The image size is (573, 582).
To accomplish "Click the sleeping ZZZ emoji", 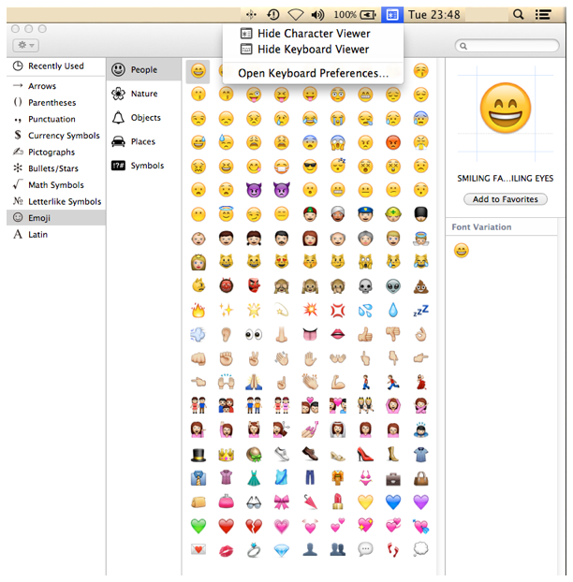I will click(421, 310).
